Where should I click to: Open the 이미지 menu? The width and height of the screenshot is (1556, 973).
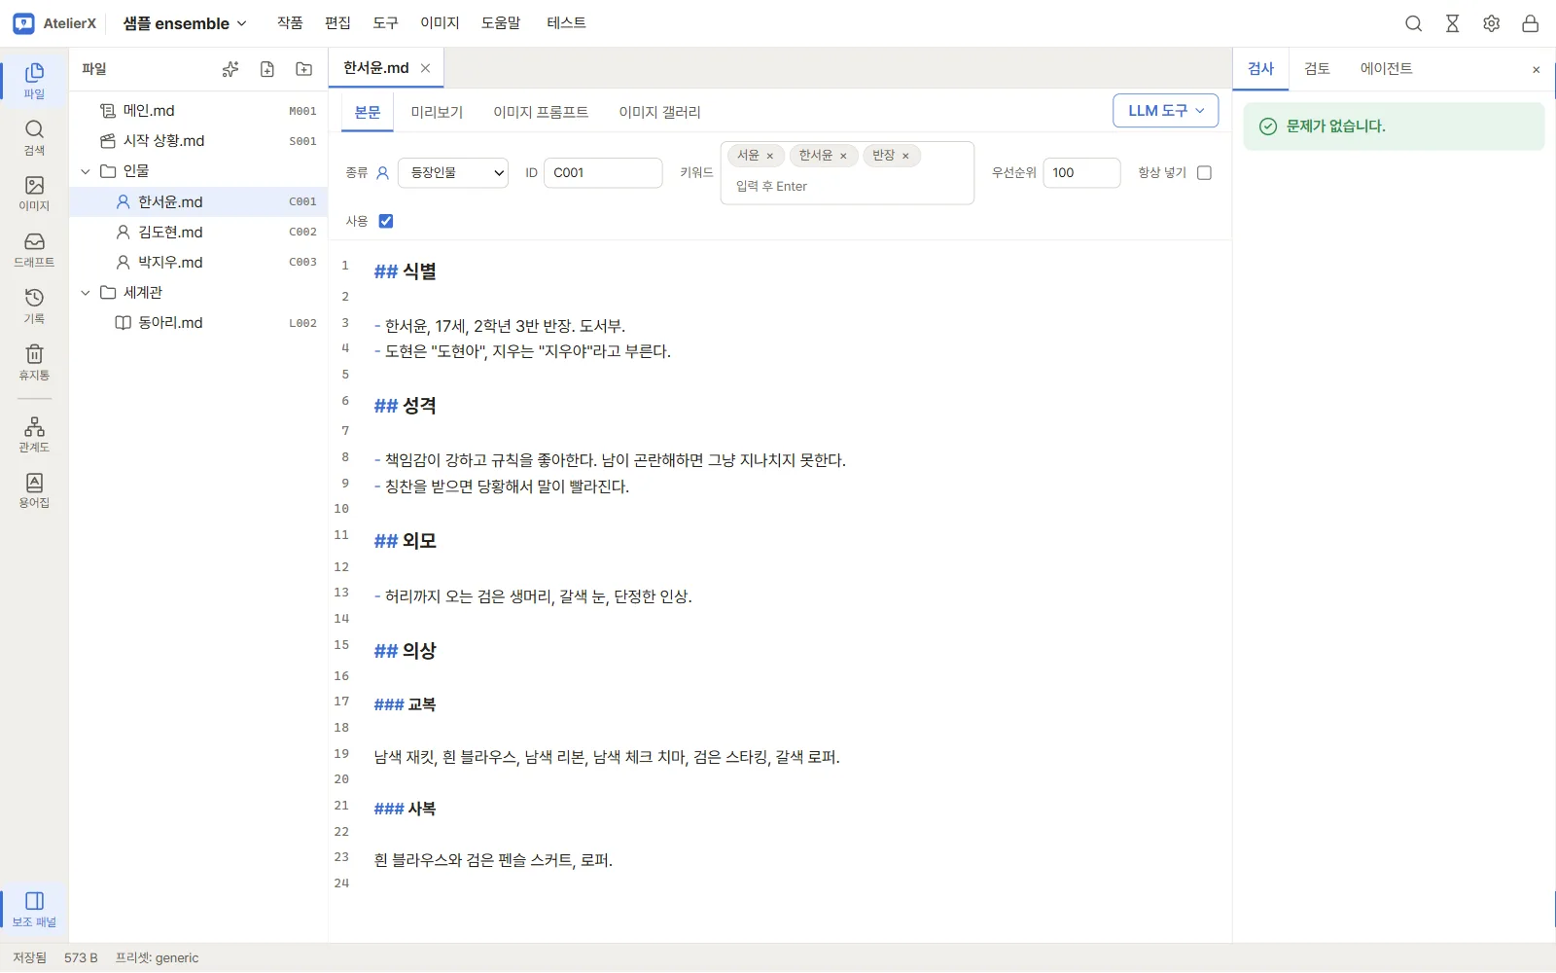[440, 23]
